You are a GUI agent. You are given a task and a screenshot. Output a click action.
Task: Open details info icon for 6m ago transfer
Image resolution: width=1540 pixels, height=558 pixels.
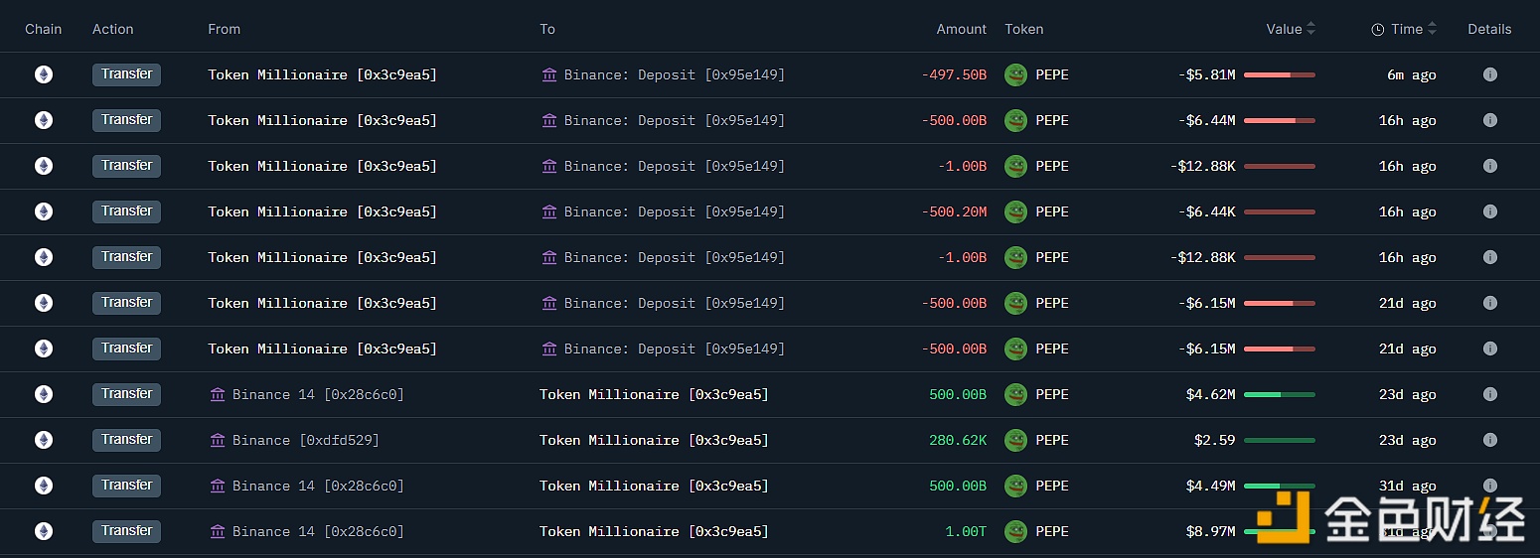[x=1489, y=74]
